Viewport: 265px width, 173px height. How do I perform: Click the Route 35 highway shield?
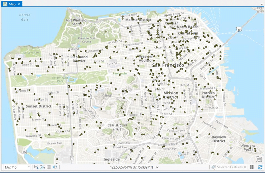tap(24, 152)
